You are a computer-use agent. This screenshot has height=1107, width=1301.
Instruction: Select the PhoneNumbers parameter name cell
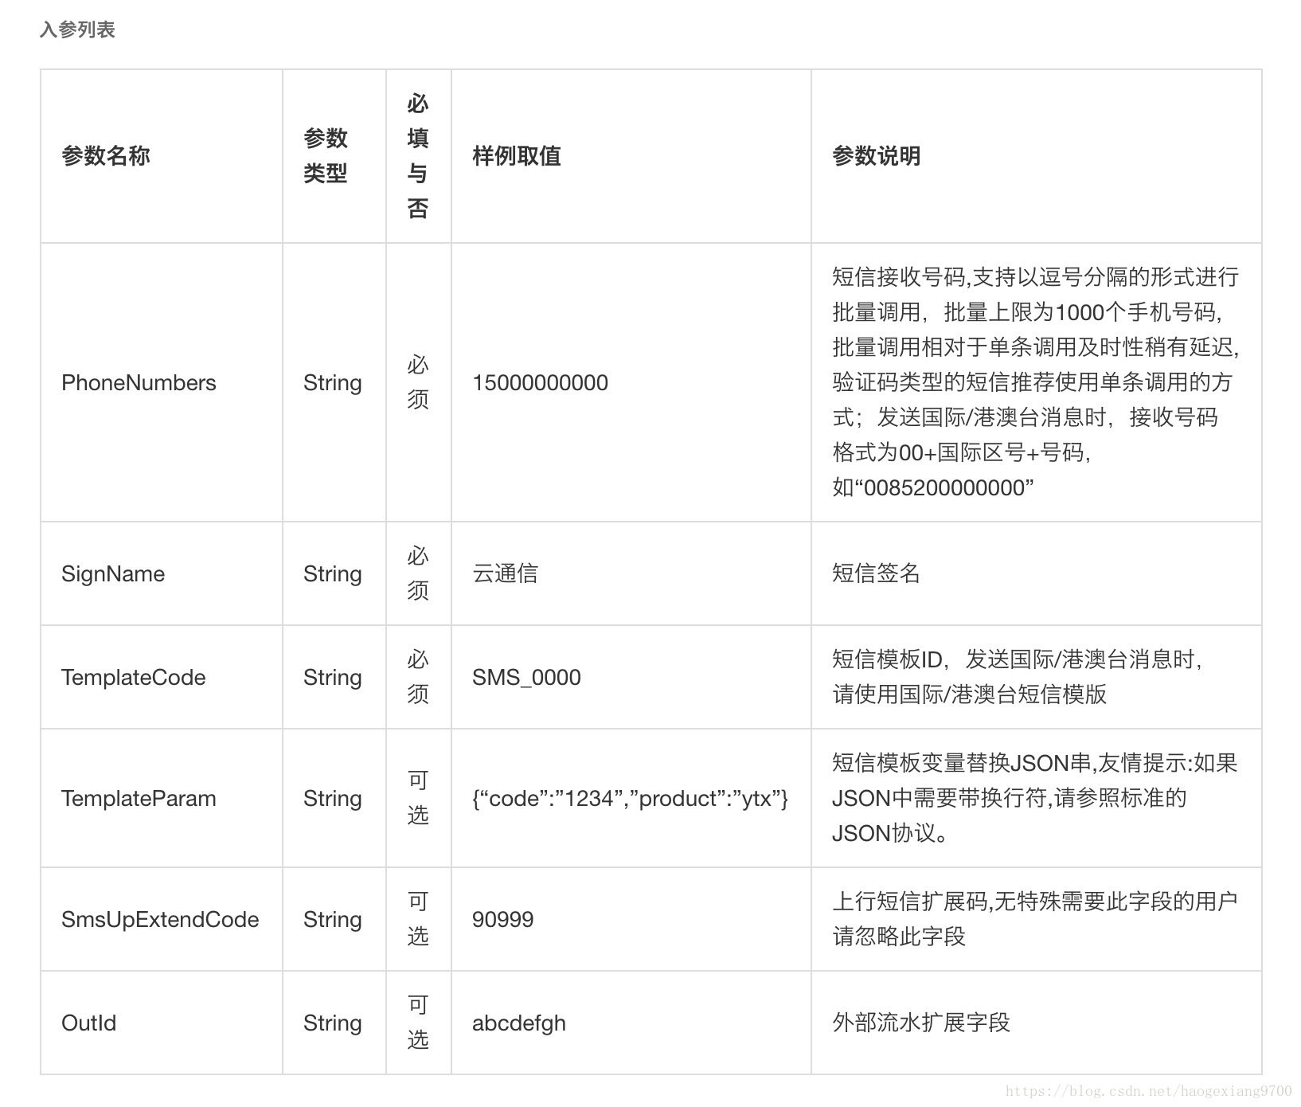tap(139, 382)
